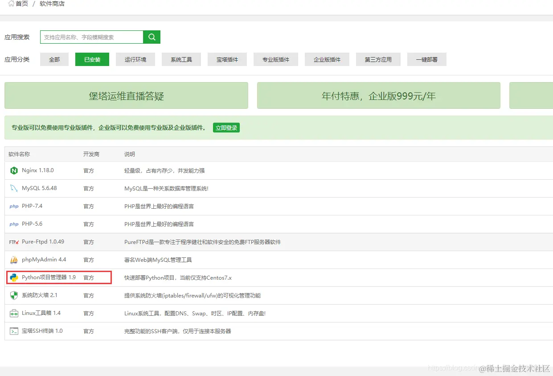Screen dimensions: 553x376
Task: Click the 系统防火墙 shield icon
Action: 14,295
